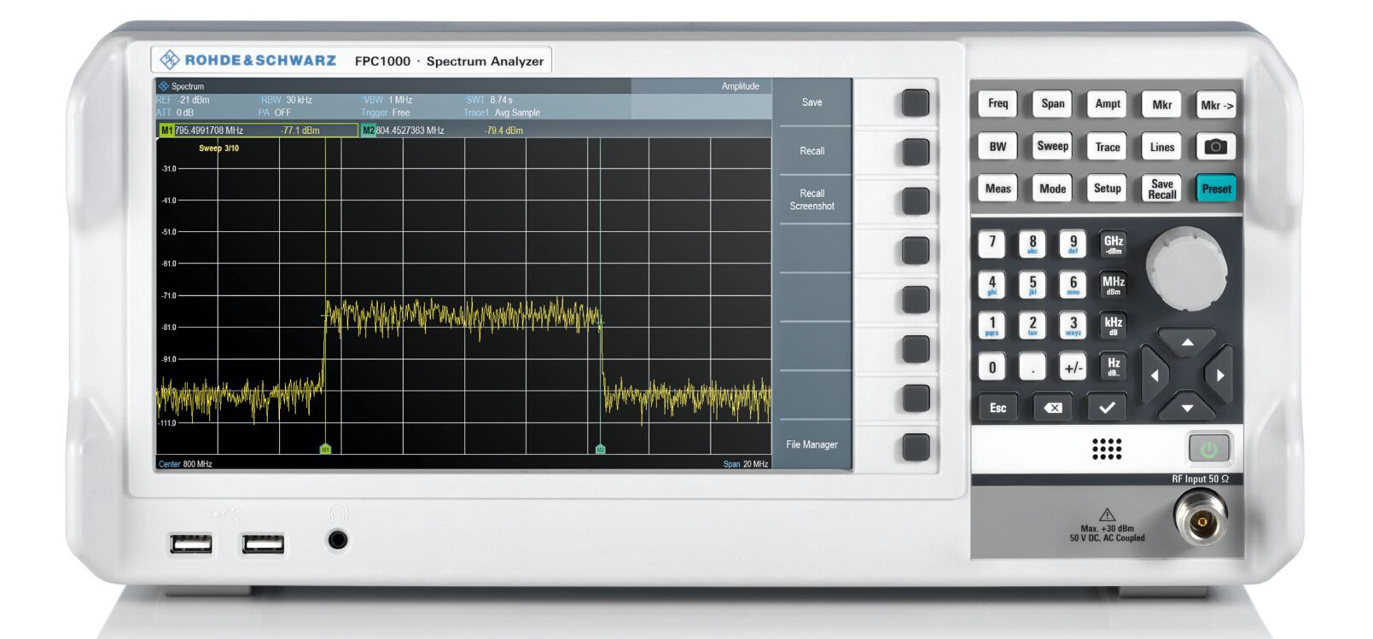Screen dimensions: 1373x639
Task: Open the Trace key menu
Action: tap(1108, 147)
